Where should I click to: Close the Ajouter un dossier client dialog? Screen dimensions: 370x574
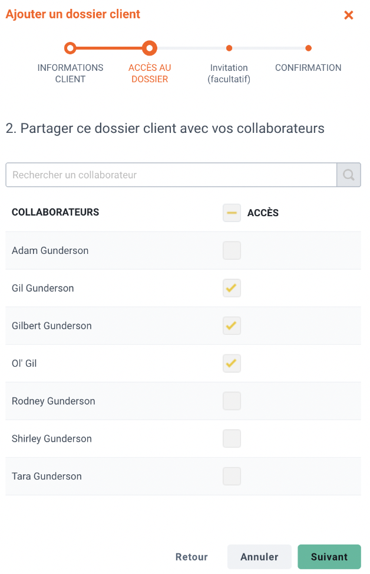tap(348, 15)
